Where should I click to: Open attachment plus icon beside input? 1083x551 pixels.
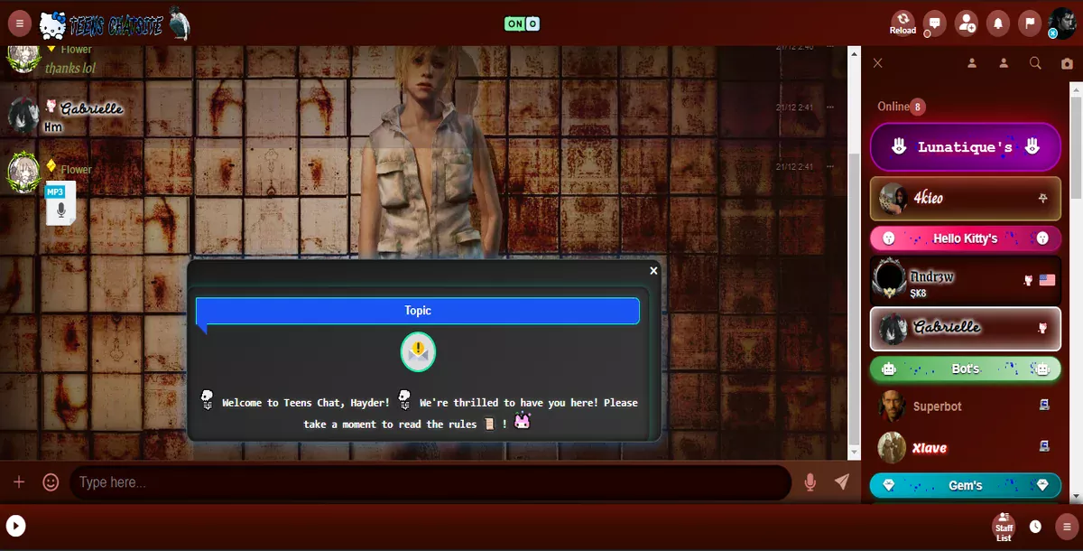19,482
